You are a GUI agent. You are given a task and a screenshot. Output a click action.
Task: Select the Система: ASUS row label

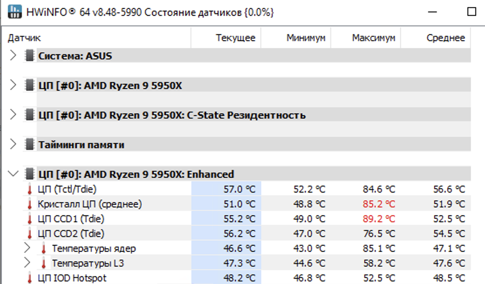tap(75, 56)
